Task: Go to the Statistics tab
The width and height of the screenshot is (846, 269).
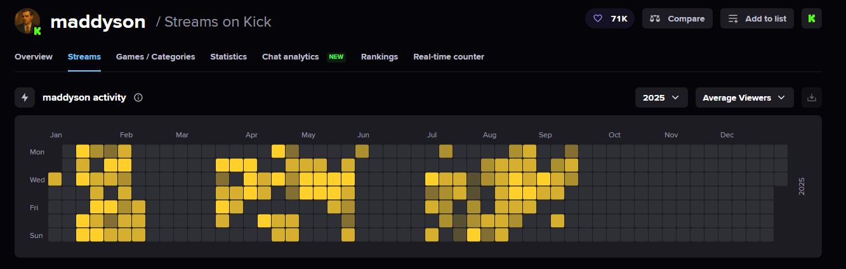Action: point(228,57)
